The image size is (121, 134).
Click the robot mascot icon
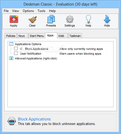click(12, 121)
